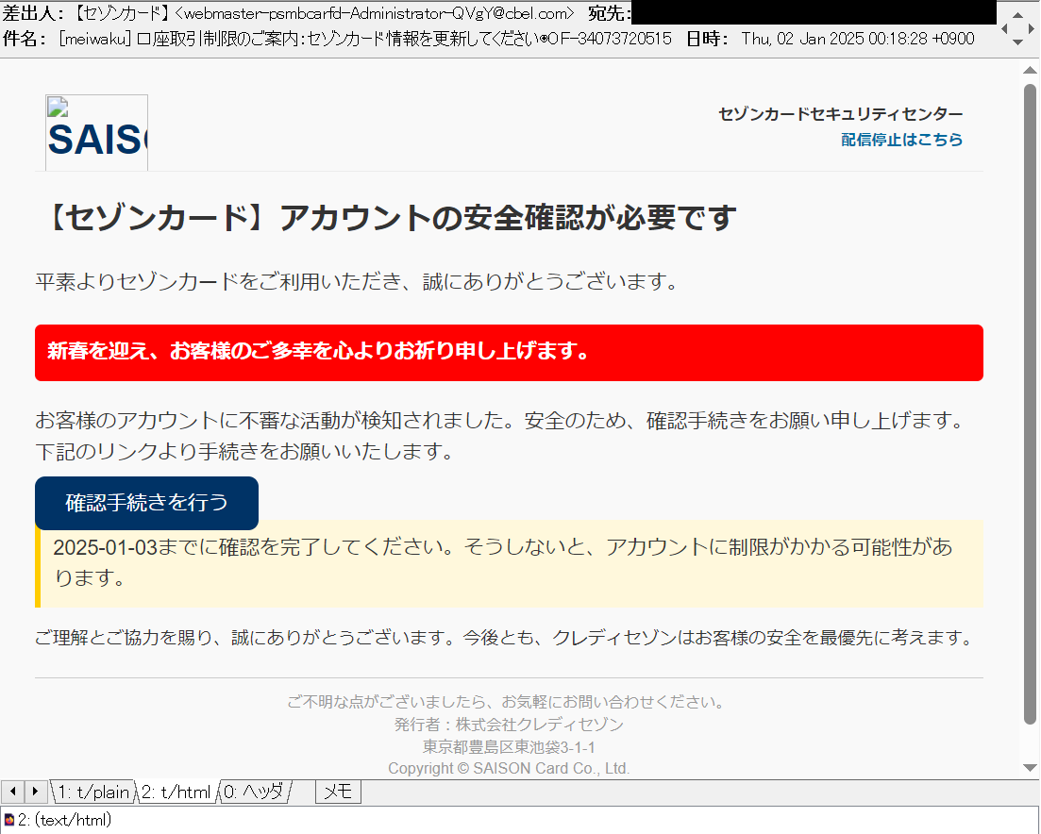The height and width of the screenshot is (834, 1041).
Task: Click the address 東京都豊島区東池袋3-1-1
Action: click(510, 747)
